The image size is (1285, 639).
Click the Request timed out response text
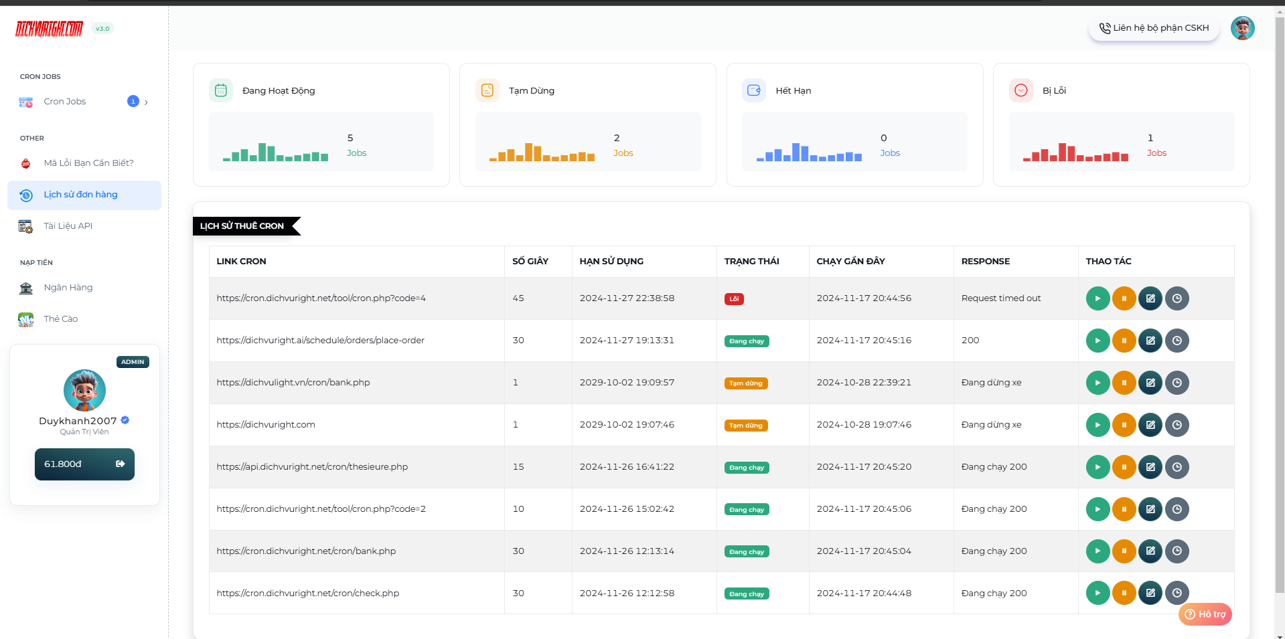tap(1001, 298)
